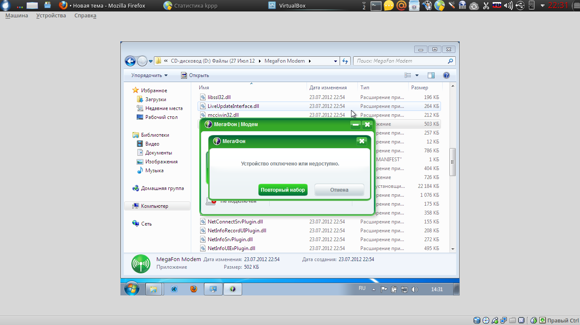The width and height of the screenshot is (580, 325).
Task: Open the change view options dropdown
Action: click(x=417, y=75)
